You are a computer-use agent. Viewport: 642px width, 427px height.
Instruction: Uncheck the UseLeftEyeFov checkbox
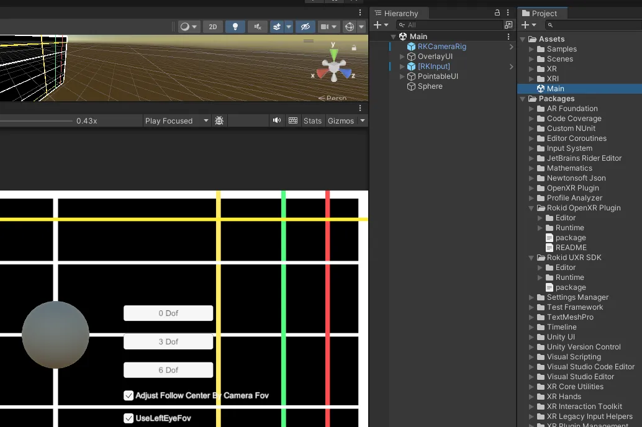(129, 418)
